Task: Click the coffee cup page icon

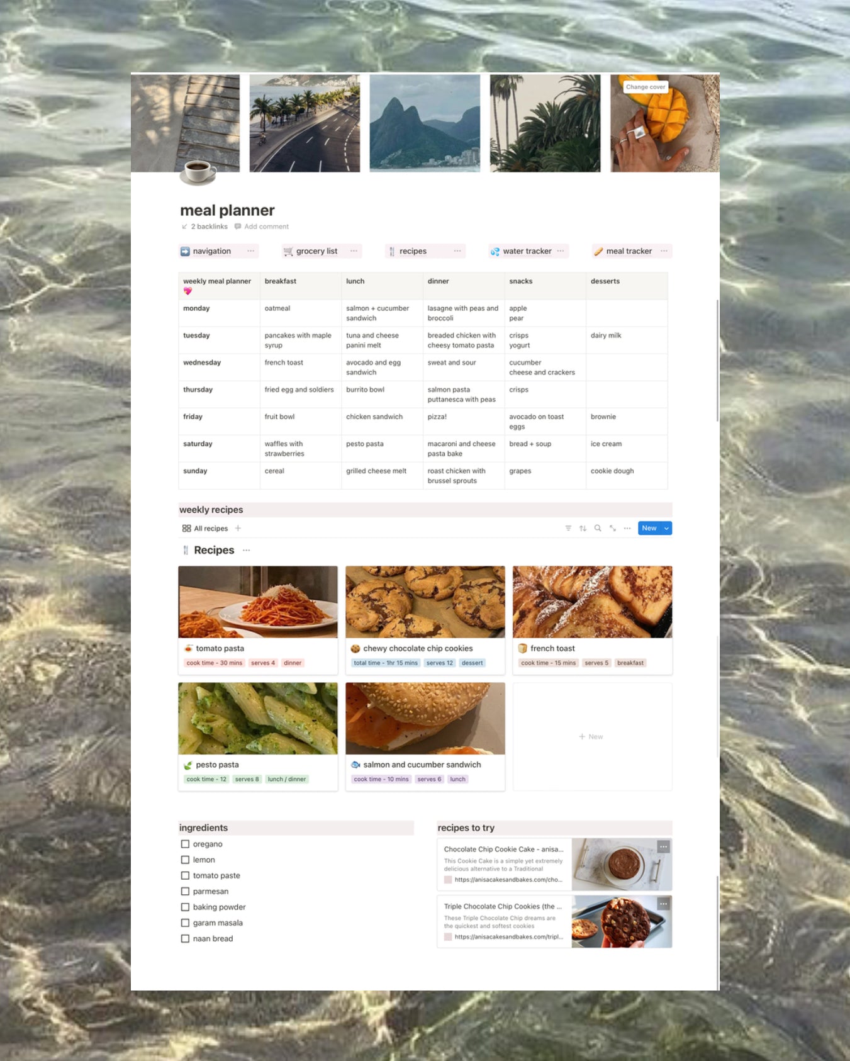Action: 198,172
